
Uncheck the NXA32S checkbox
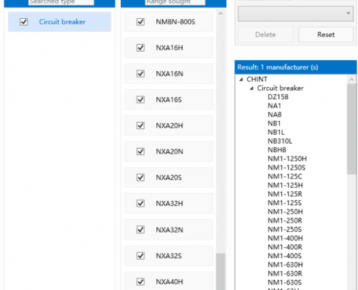(x=140, y=256)
